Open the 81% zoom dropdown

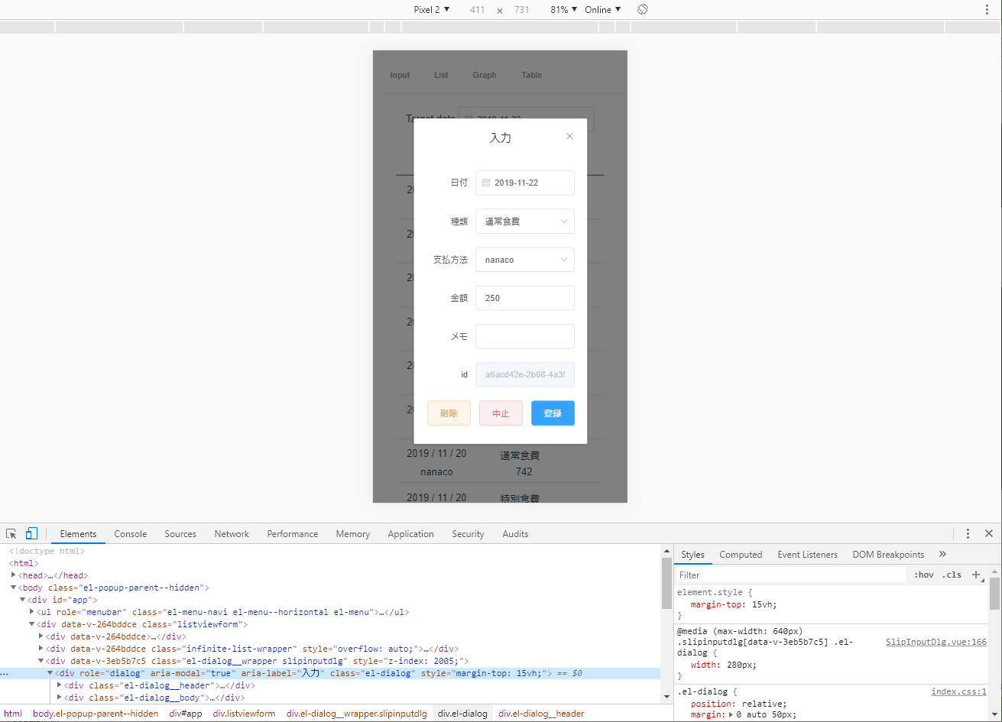pos(563,10)
